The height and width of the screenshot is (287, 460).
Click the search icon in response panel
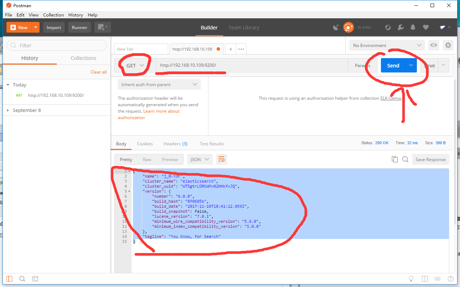click(405, 159)
